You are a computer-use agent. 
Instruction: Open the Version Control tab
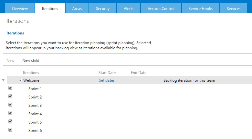[161, 9]
